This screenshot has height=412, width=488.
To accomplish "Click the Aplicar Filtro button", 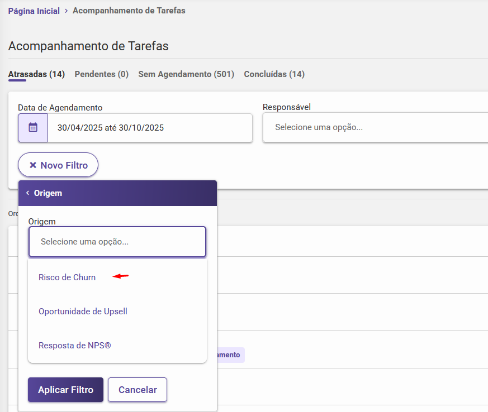I will click(x=65, y=390).
